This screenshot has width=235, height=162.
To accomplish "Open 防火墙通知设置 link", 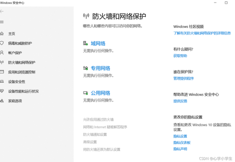I will 95,134.
